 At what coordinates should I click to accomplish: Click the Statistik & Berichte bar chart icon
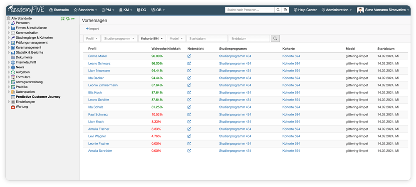(13, 52)
